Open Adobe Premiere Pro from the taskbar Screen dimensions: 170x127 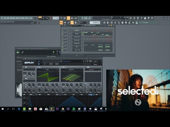pyautogui.click(x=57, y=109)
